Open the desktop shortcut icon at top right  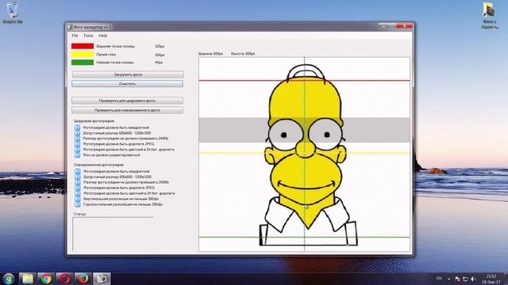489,15
